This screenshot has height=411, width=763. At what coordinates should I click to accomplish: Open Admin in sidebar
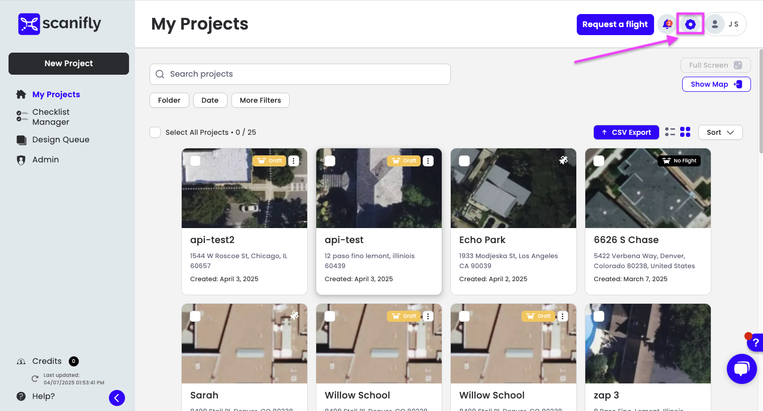click(x=46, y=159)
